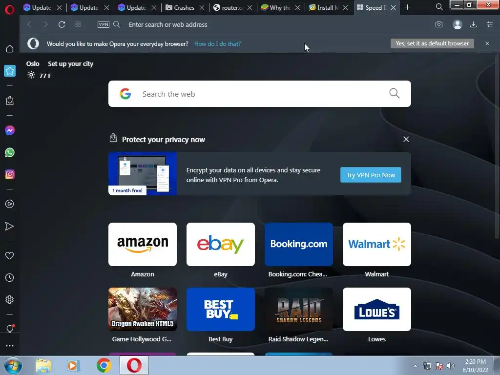Open the Dragon Awaken HTML5 tile
The image size is (500, 375).
click(x=143, y=309)
